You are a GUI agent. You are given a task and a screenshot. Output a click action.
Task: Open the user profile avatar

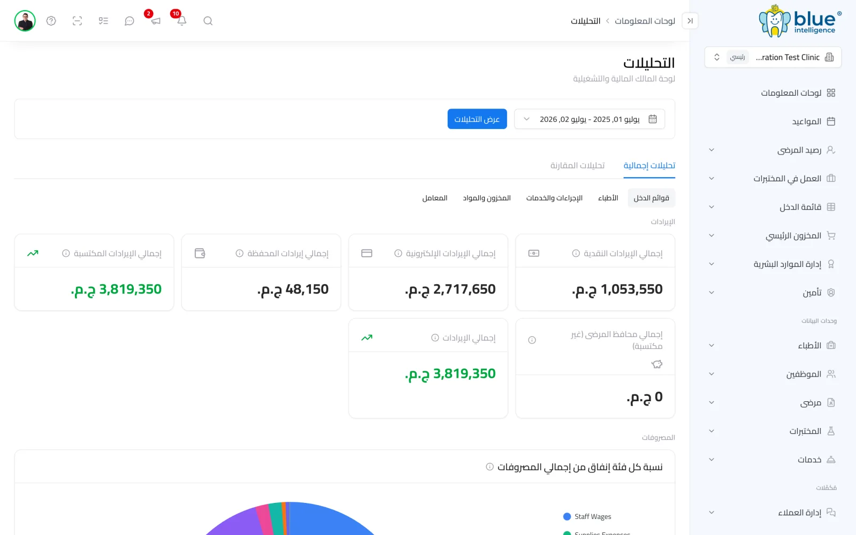tap(25, 21)
